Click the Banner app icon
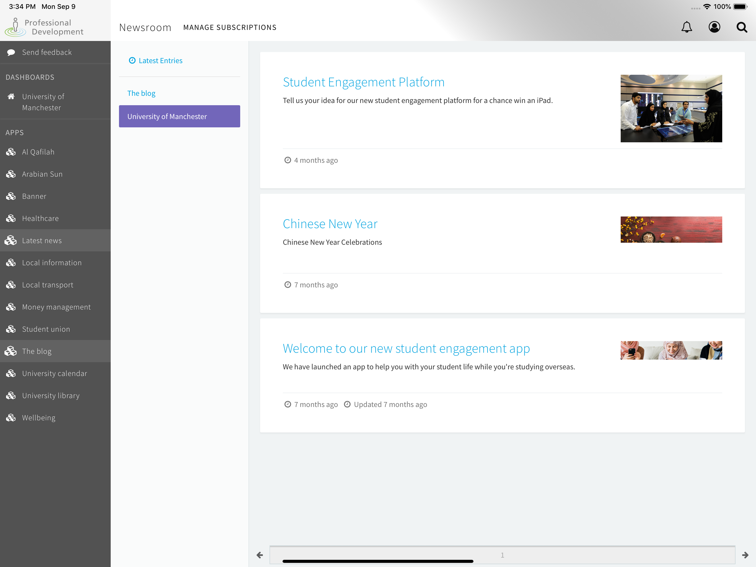Viewport: 756px width, 567px height. pos(11,196)
